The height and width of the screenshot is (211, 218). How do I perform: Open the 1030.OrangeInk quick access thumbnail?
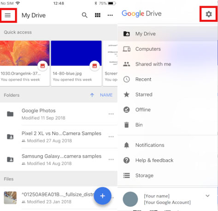pos(25,53)
